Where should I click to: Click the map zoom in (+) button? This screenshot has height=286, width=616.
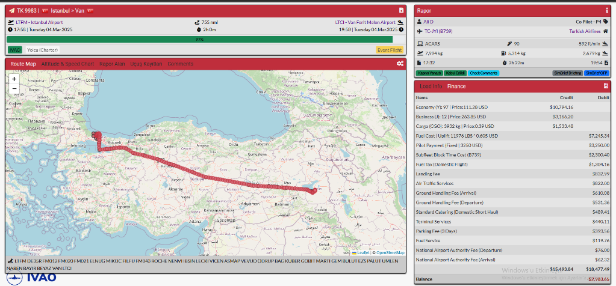click(14, 79)
